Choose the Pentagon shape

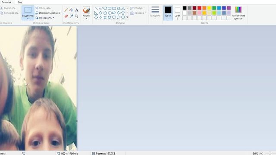tap(105, 13)
